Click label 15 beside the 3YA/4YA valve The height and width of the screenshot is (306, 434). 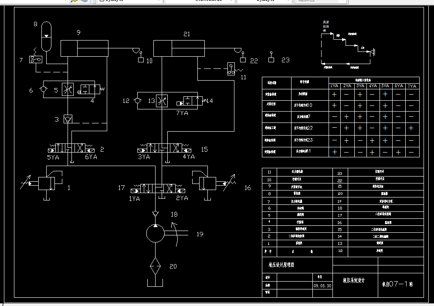204,150
